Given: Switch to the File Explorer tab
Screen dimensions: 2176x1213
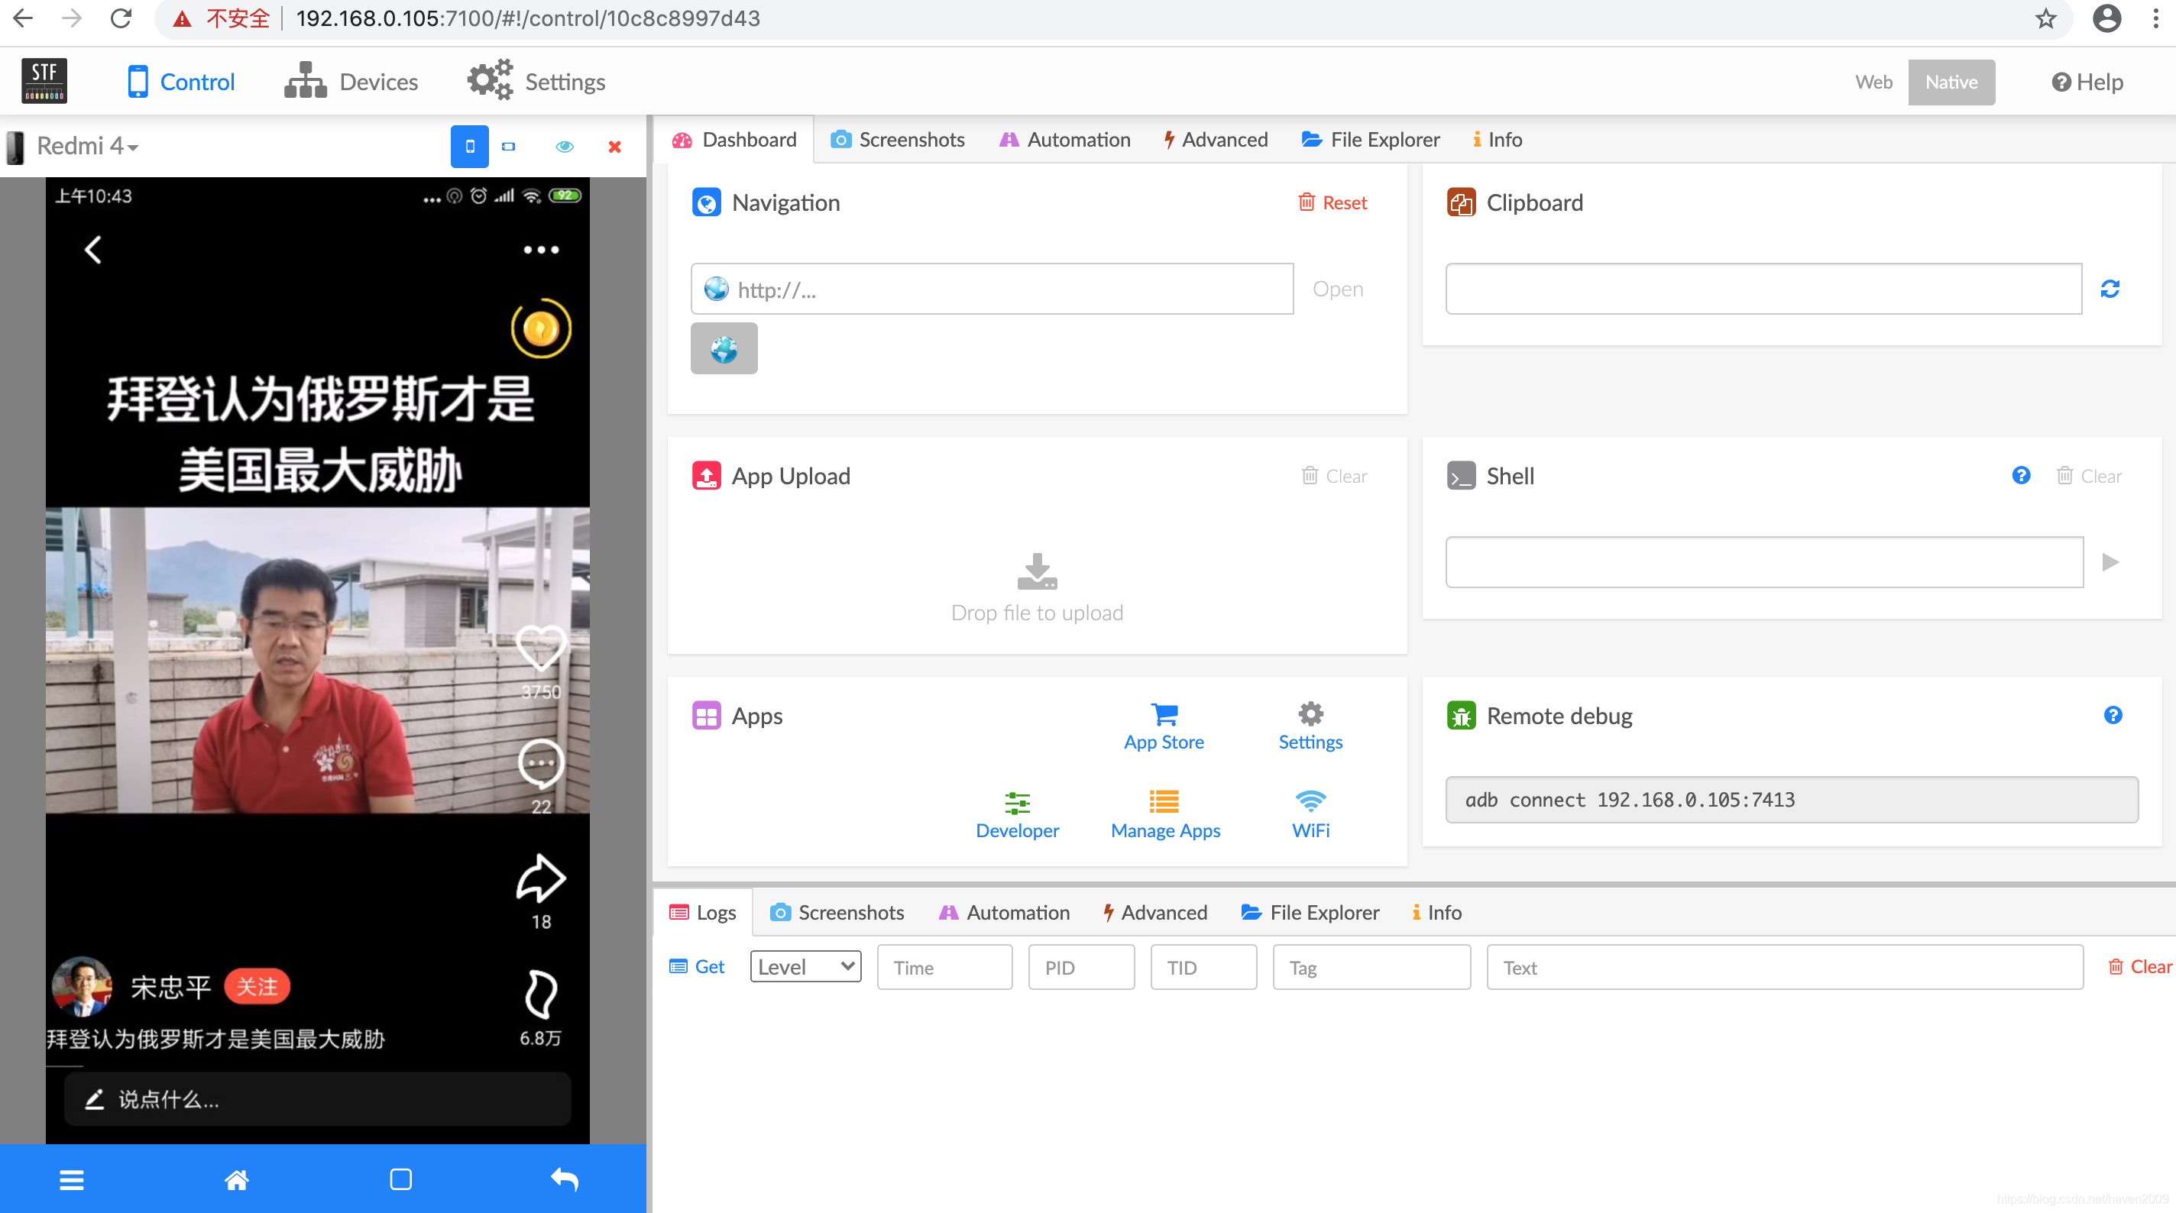Looking at the screenshot, I should tap(1369, 139).
